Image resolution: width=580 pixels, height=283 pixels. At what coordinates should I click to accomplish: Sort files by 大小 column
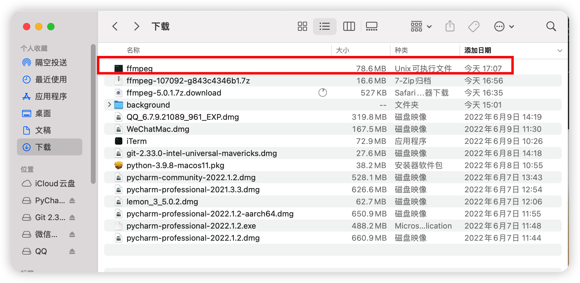point(342,50)
